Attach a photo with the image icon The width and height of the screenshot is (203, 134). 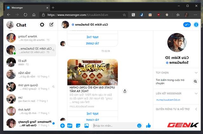coord(86,126)
